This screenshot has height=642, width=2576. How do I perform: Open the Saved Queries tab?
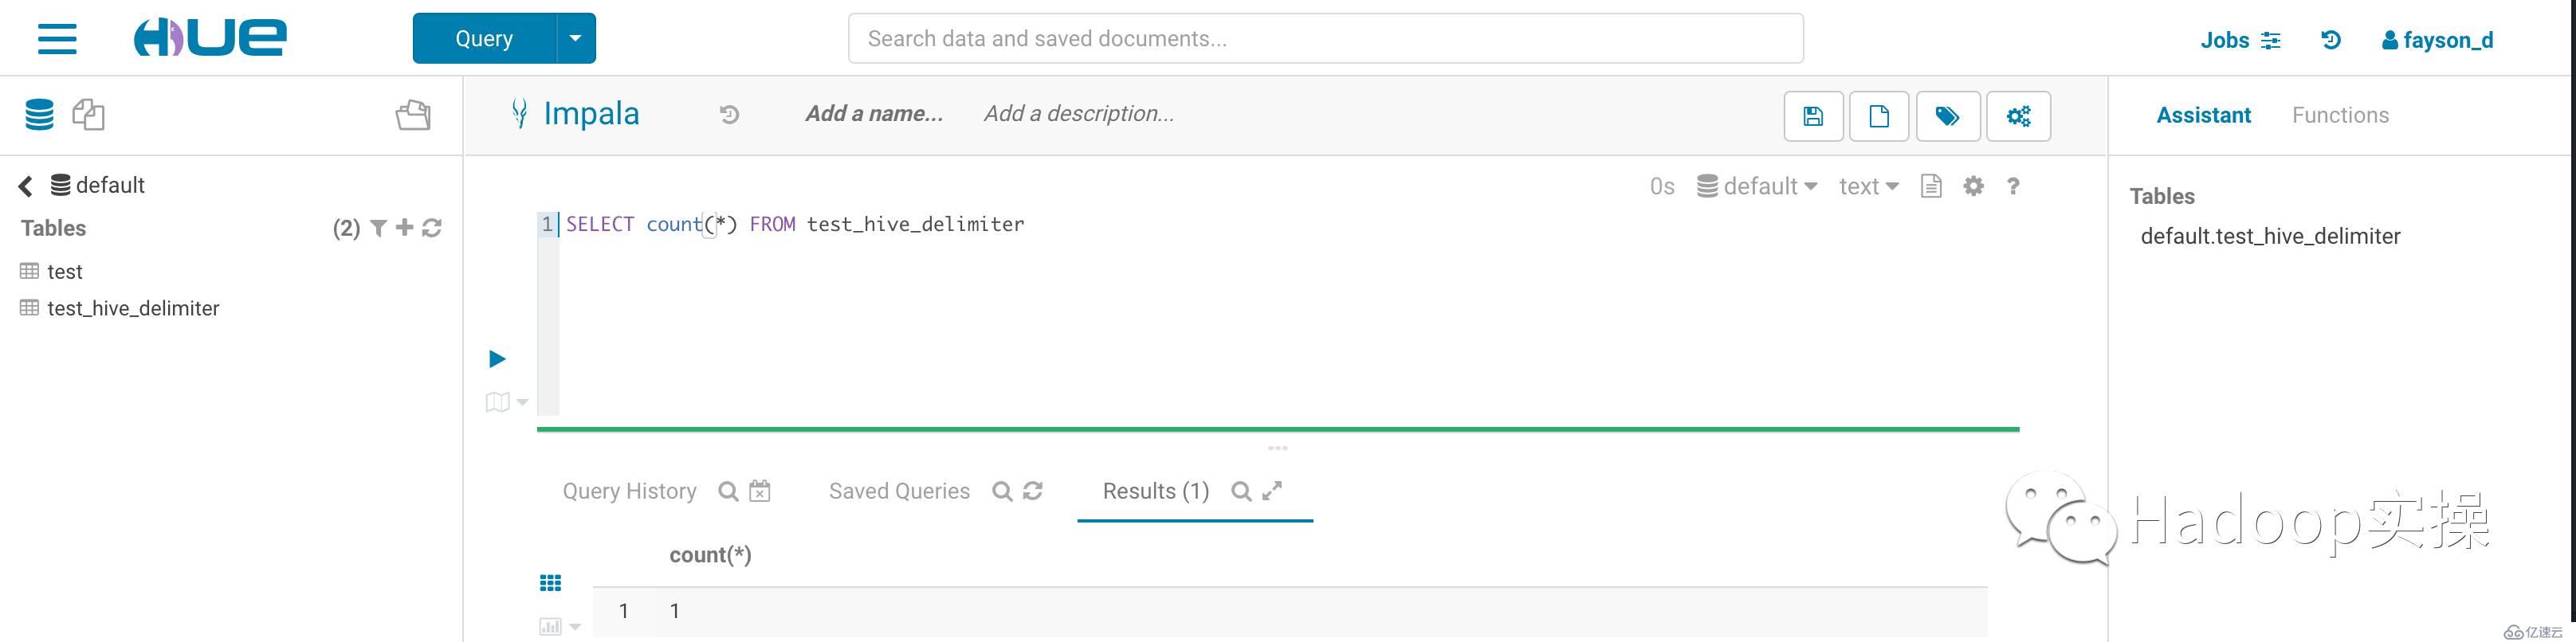(x=899, y=491)
